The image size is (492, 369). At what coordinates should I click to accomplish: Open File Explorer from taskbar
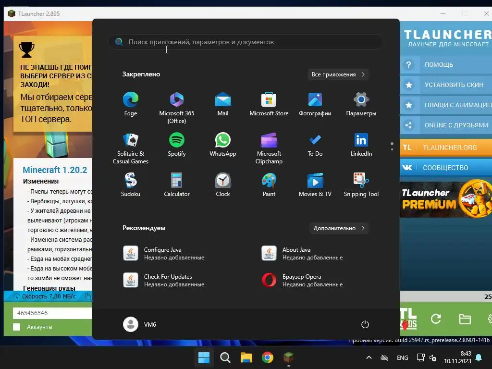pos(246,357)
